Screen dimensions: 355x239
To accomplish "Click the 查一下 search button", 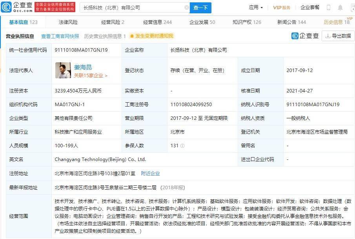I will pos(200,7).
